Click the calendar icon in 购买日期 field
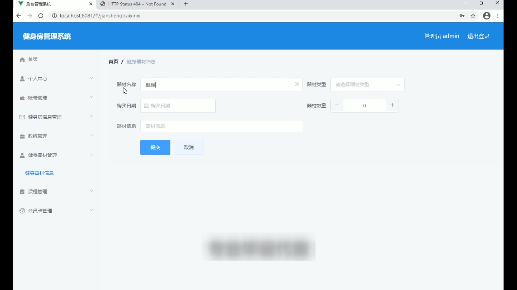The height and width of the screenshot is (290, 517). [146, 106]
